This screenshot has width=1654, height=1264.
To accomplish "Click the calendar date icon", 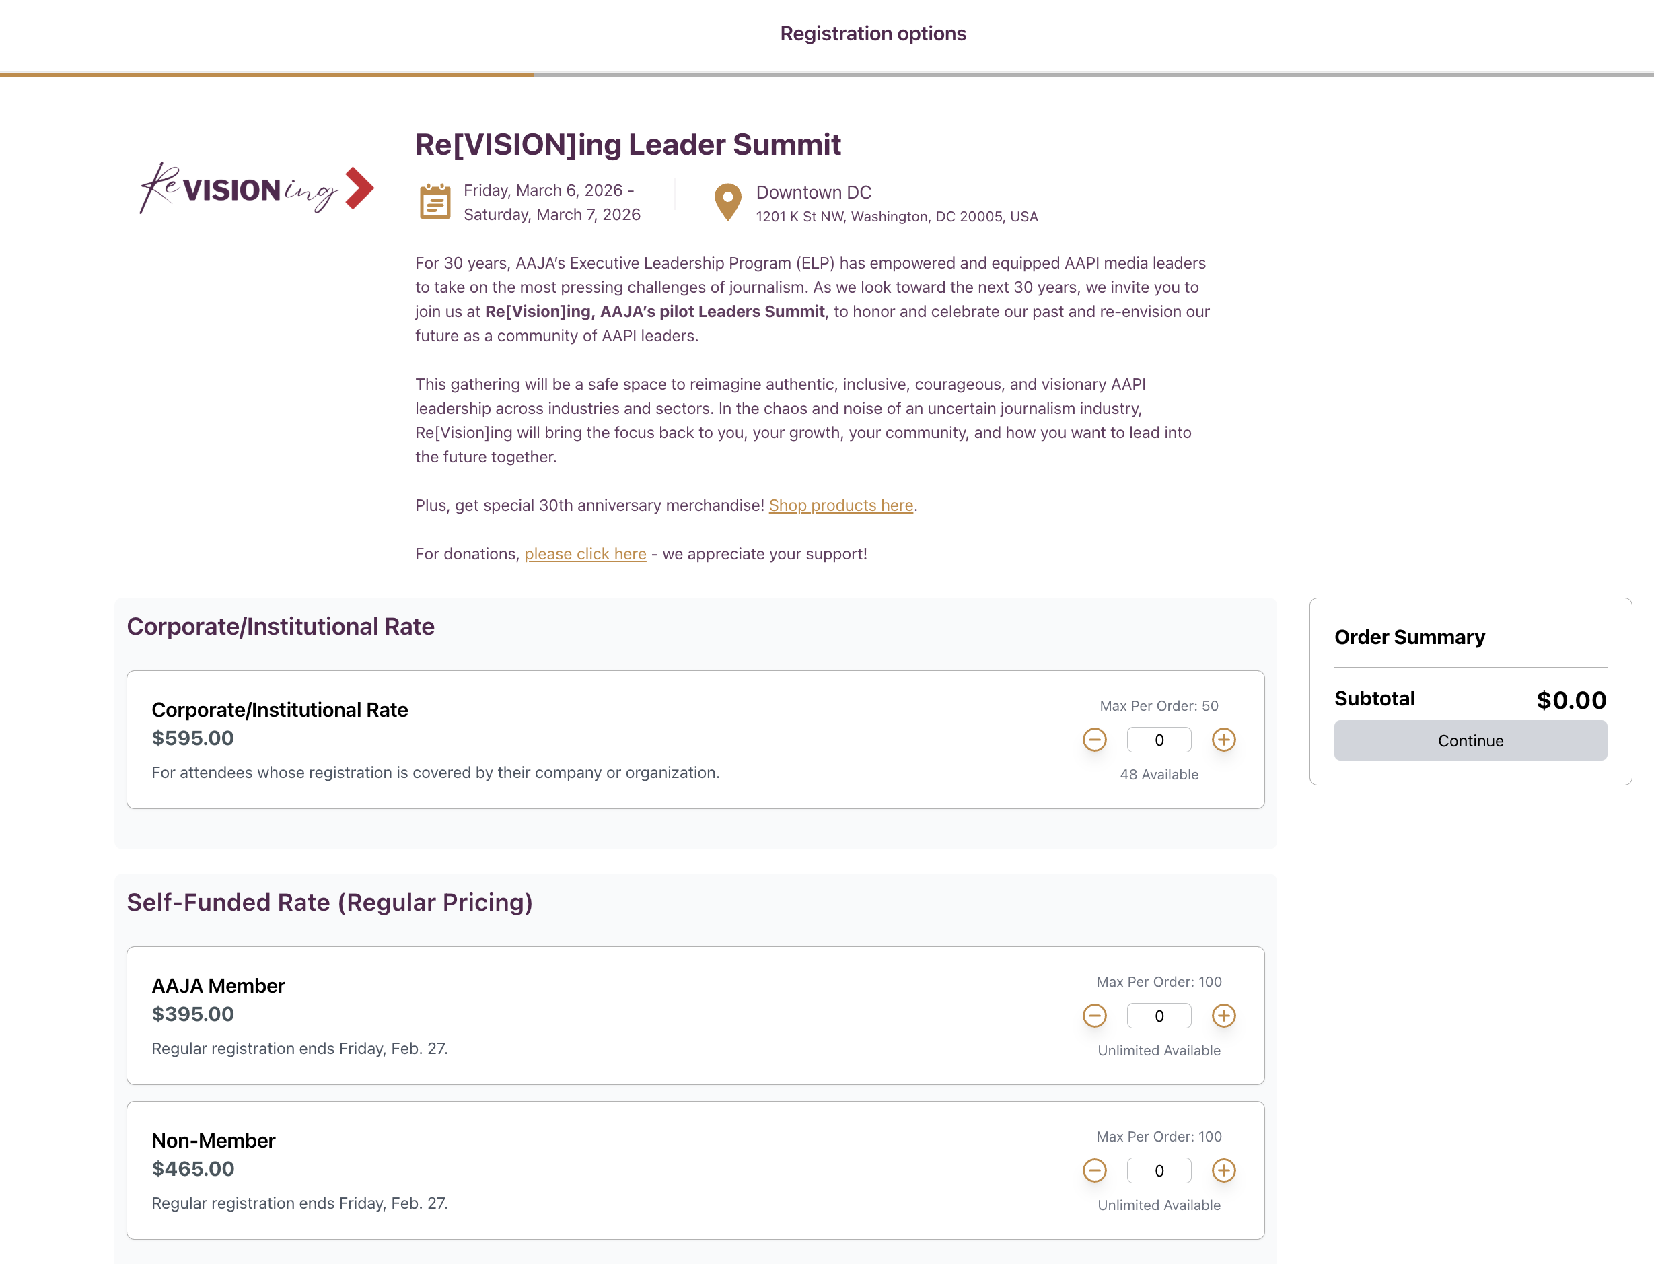I will [x=435, y=202].
